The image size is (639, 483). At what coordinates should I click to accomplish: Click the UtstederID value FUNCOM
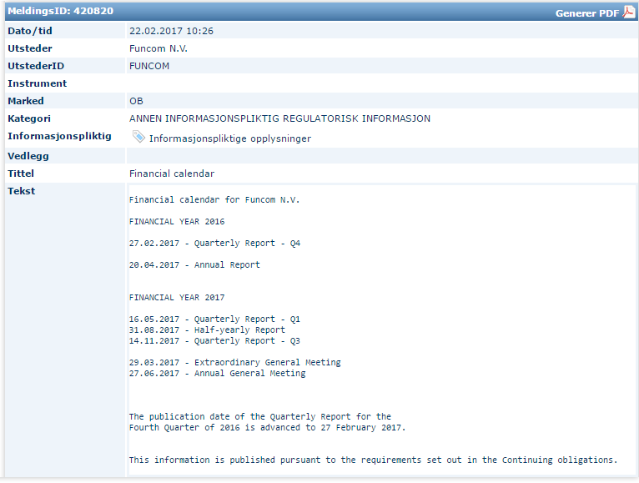click(149, 66)
